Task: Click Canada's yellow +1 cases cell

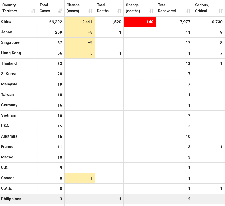Action: coord(80,178)
